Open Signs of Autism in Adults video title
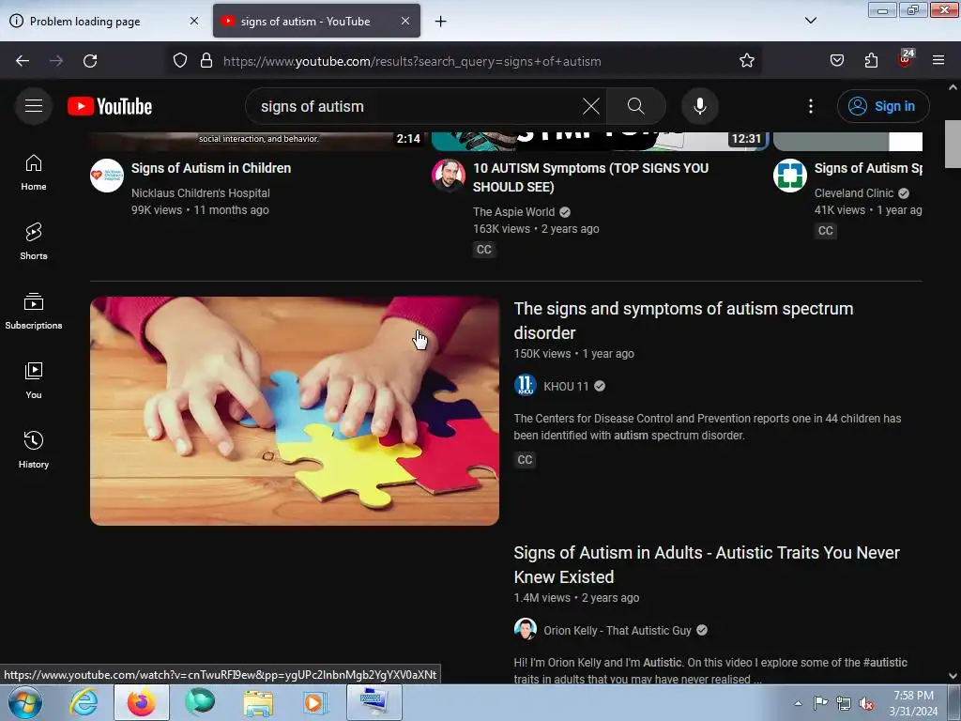961x721 pixels. pyautogui.click(x=707, y=564)
